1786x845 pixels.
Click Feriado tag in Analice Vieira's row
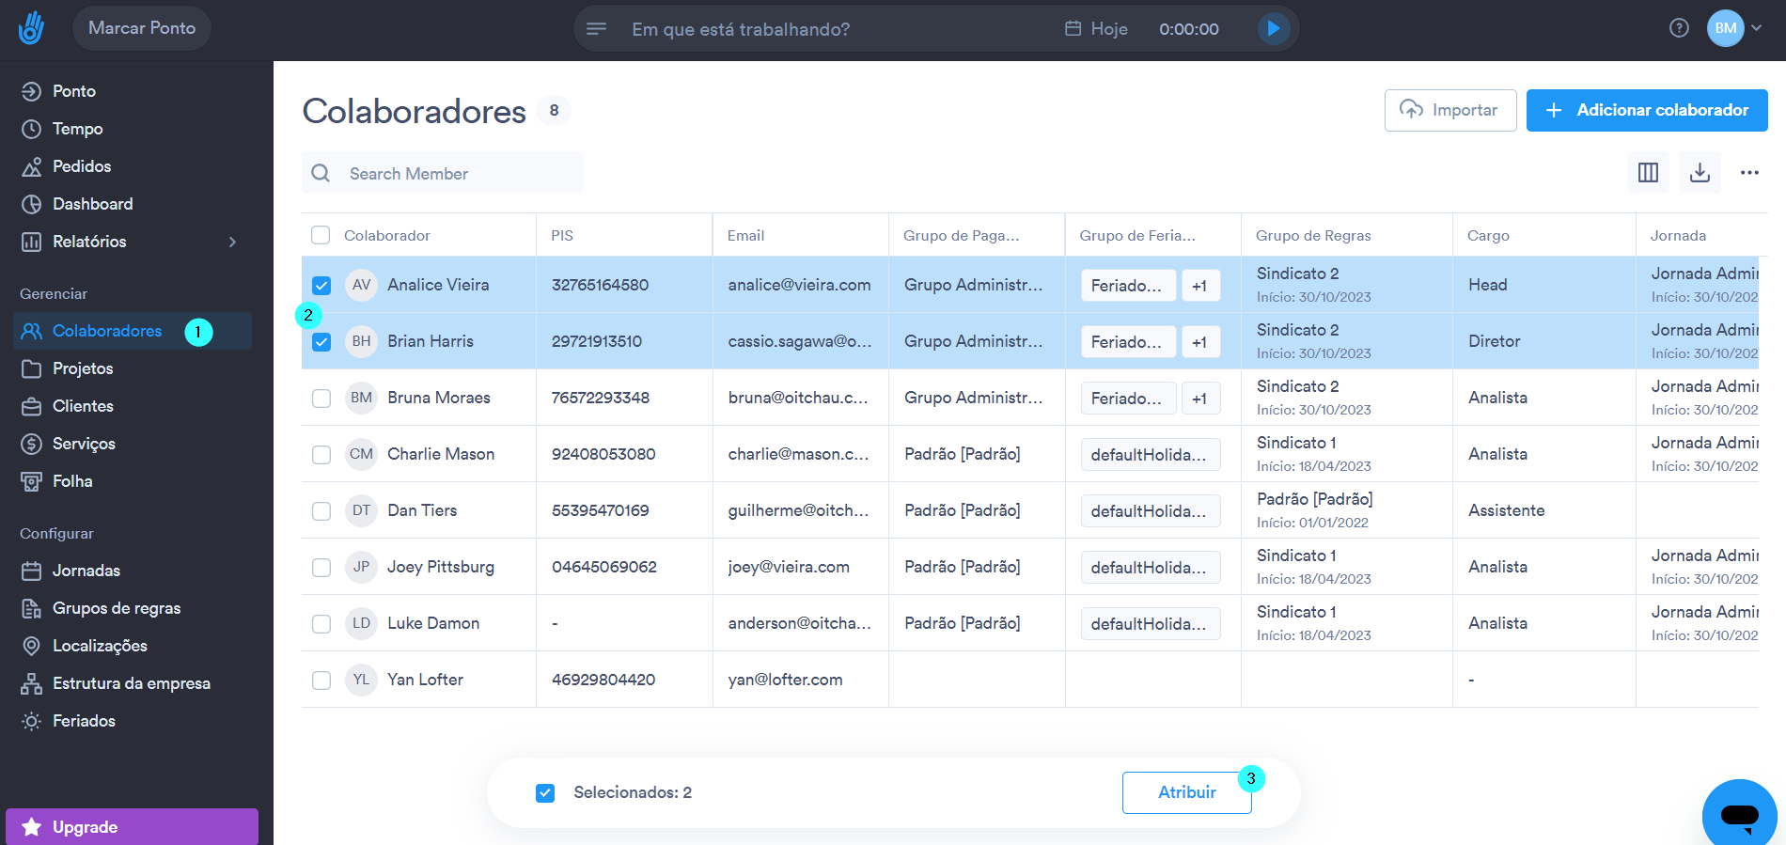(1127, 286)
